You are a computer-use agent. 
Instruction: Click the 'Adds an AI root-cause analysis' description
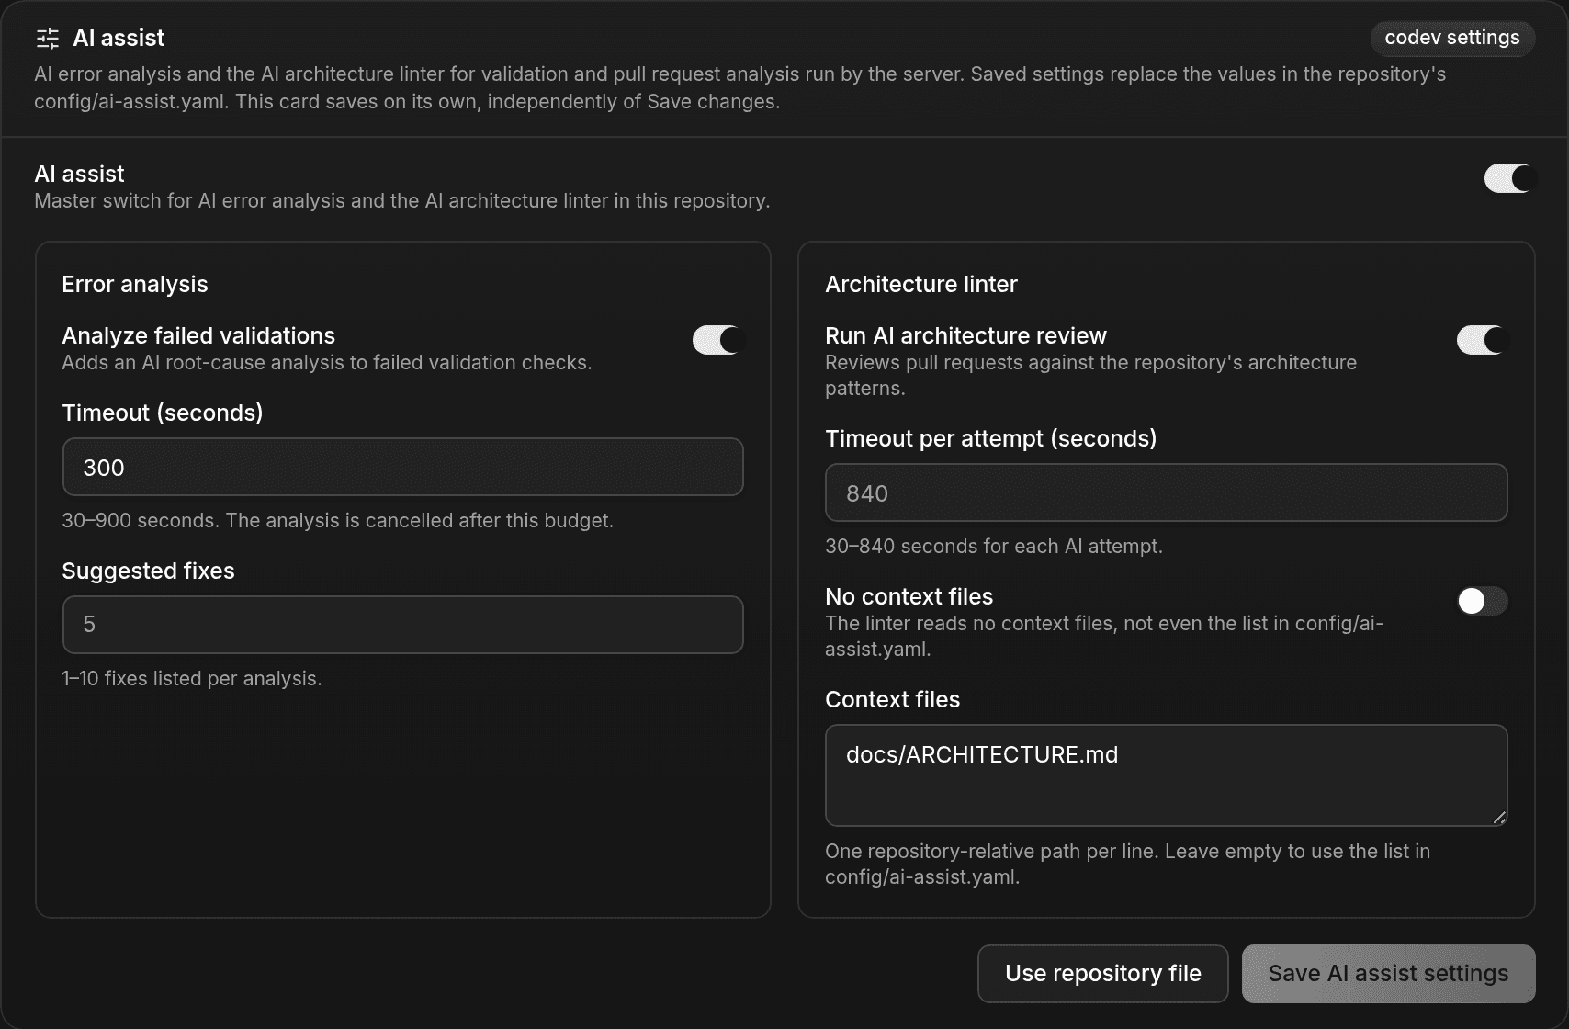pyautogui.click(x=327, y=363)
